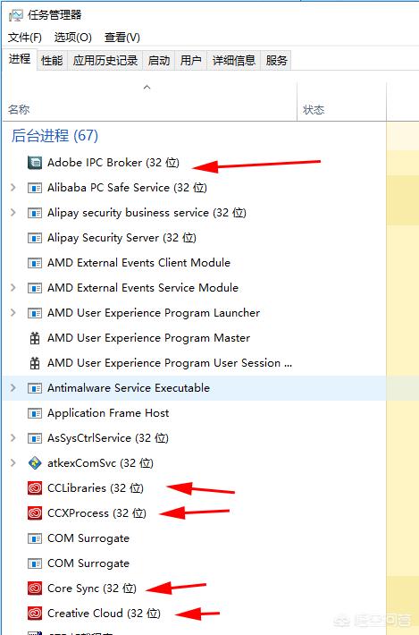
Task: Click the 状态 column header
Action: [x=314, y=110]
